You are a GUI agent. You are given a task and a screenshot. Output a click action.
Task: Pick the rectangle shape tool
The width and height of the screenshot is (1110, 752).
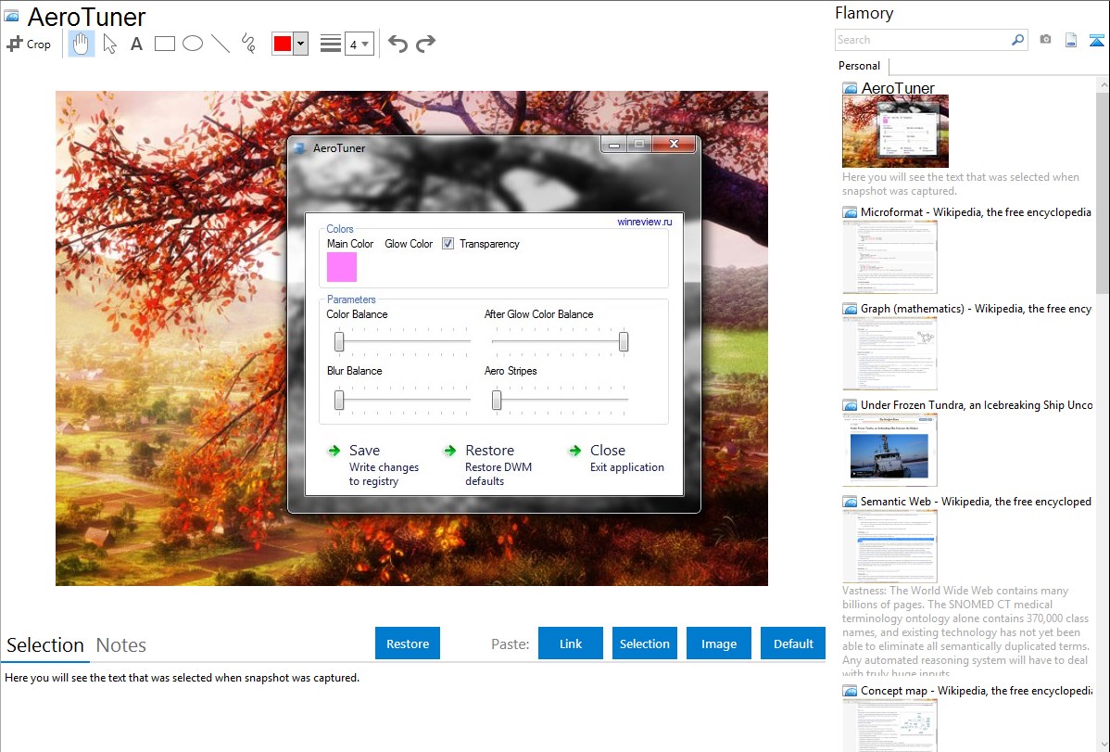pos(165,44)
